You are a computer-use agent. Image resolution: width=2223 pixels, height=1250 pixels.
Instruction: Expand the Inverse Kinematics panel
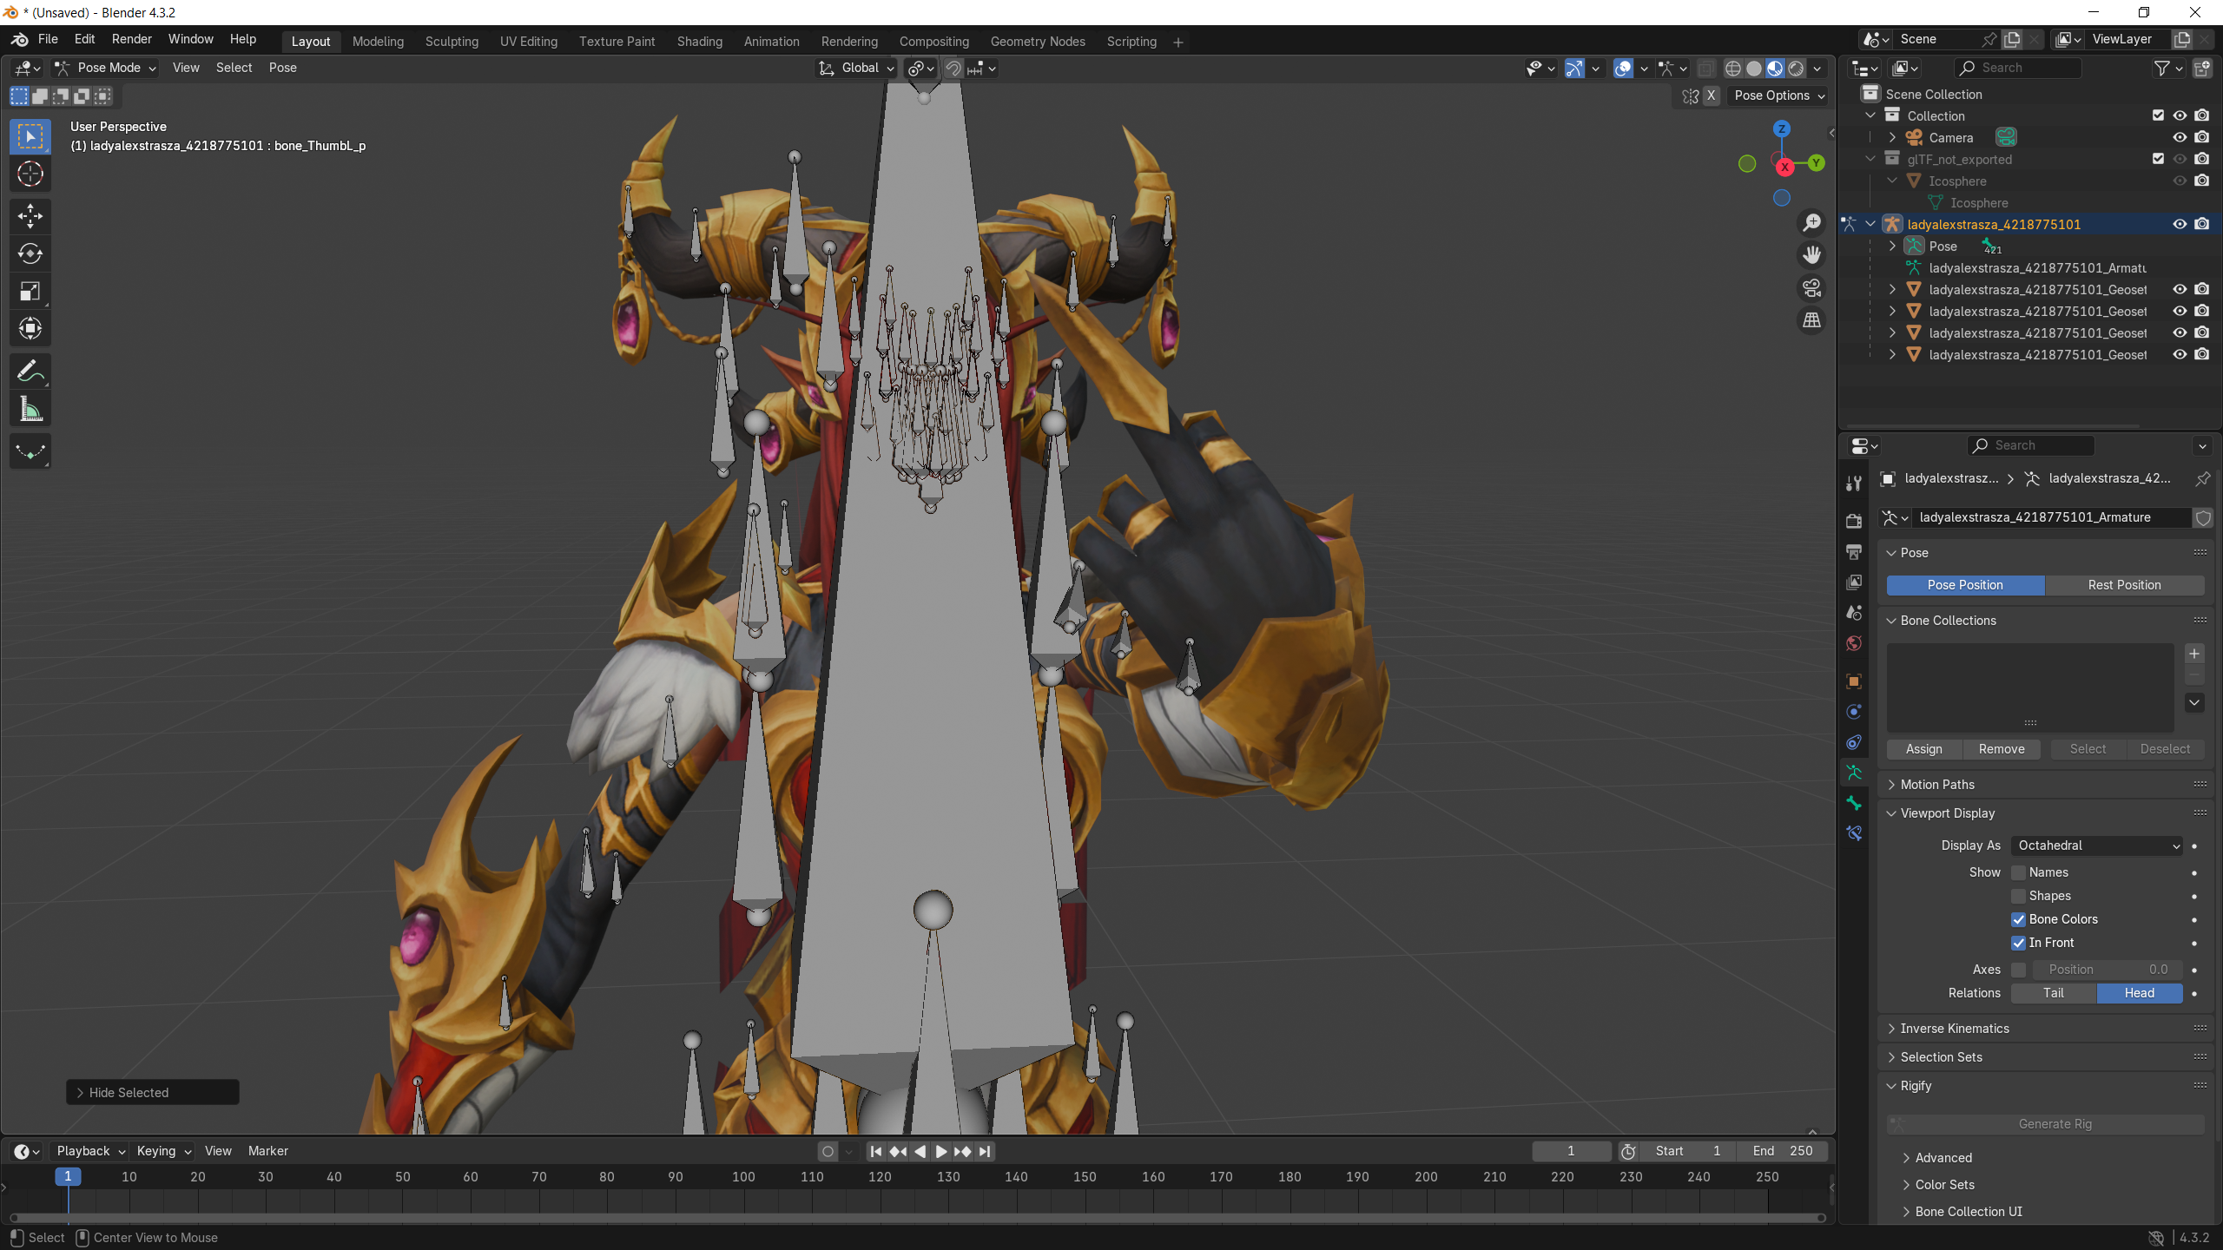click(x=1954, y=1029)
